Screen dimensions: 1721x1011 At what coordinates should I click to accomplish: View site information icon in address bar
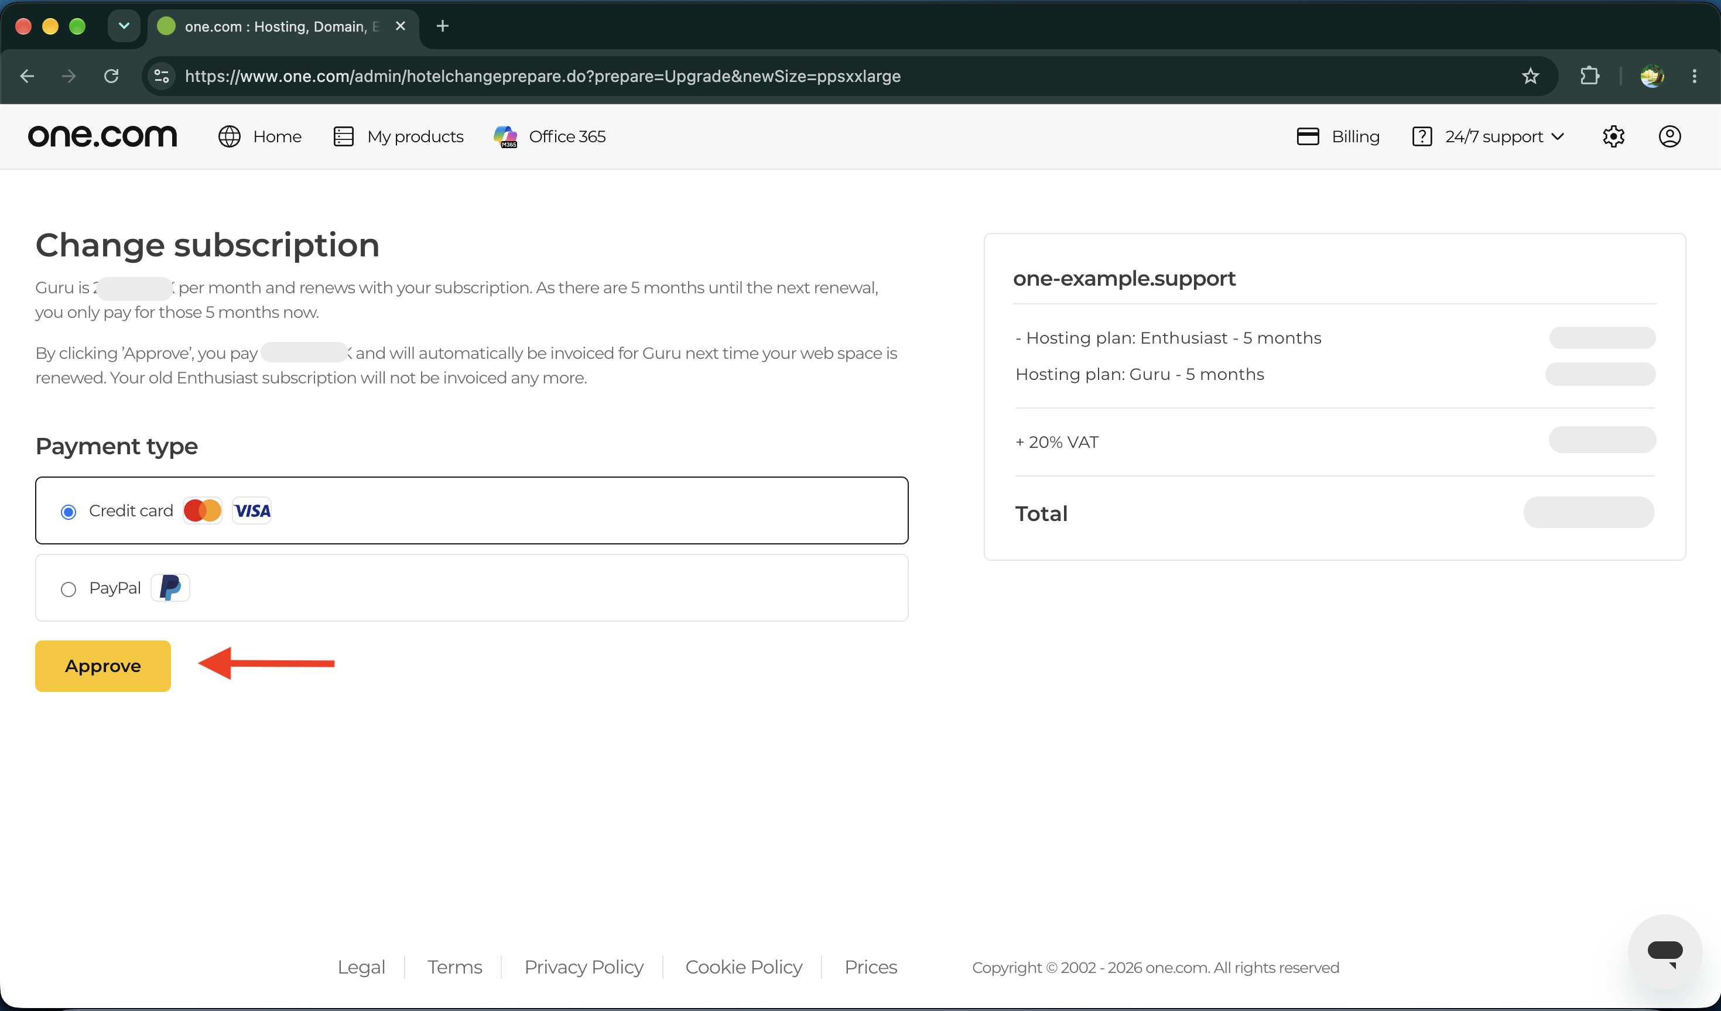click(162, 76)
